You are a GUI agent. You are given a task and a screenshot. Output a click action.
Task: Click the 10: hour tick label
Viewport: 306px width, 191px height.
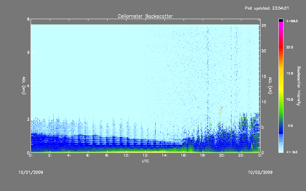coord(126,155)
